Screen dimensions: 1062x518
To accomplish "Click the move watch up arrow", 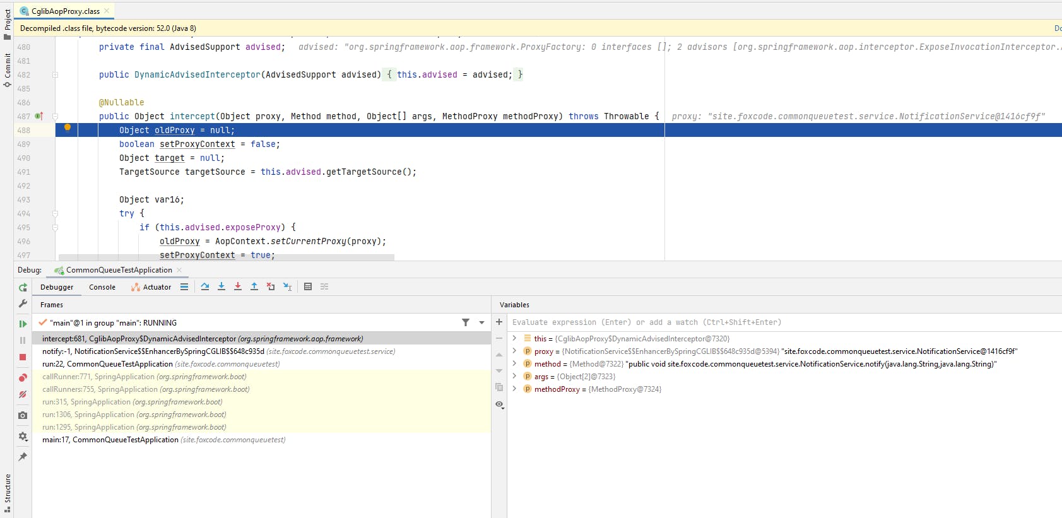I will [499, 355].
